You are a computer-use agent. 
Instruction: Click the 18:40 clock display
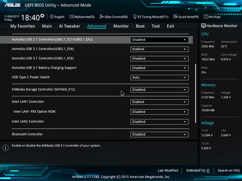30,17
